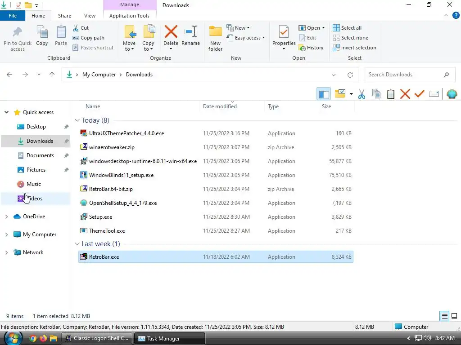This screenshot has height=345, width=461.
Task: Click the Manage contextual tab
Action: pyautogui.click(x=130, y=4)
